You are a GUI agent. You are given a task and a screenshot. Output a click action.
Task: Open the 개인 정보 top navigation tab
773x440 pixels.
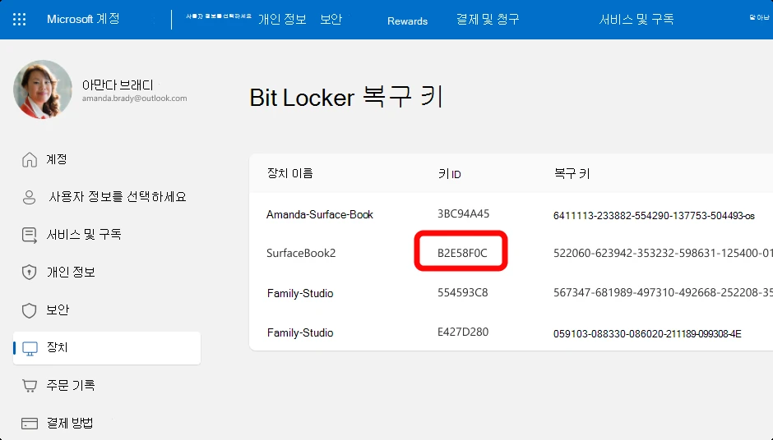pyautogui.click(x=283, y=19)
